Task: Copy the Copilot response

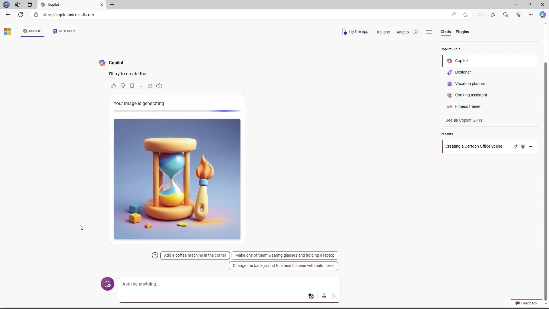Action: tap(132, 86)
